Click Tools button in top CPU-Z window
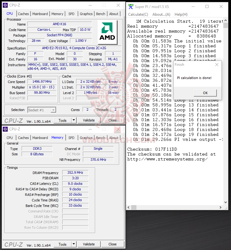The image size is (231, 250). [63, 120]
